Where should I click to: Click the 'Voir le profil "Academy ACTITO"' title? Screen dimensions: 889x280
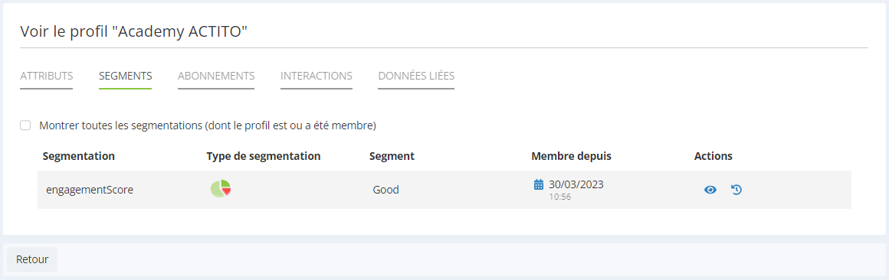(134, 31)
